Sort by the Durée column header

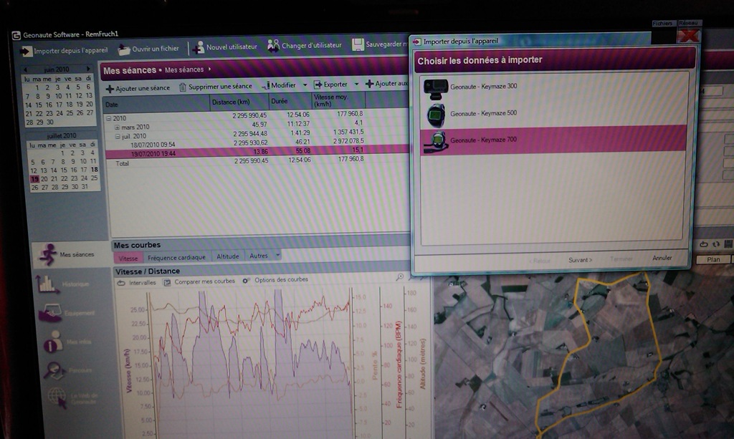[x=290, y=101]
